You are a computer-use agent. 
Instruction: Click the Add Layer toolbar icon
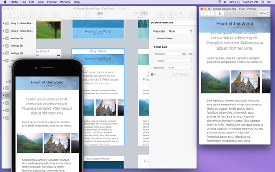point(22,13)
